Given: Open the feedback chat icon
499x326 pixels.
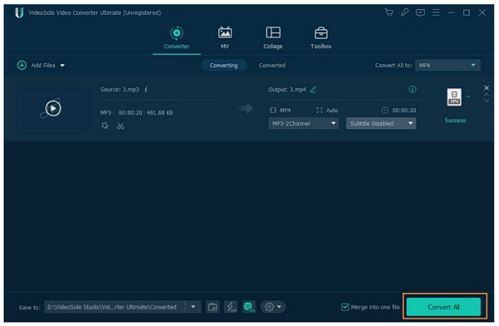Looking at the screenshot, I should [420, 13].
